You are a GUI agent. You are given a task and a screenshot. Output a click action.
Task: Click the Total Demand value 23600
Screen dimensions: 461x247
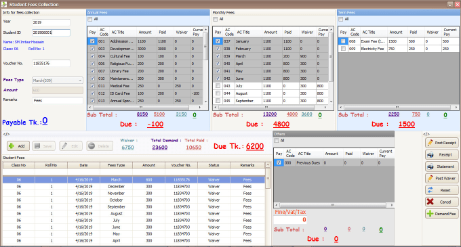(159, 148)
